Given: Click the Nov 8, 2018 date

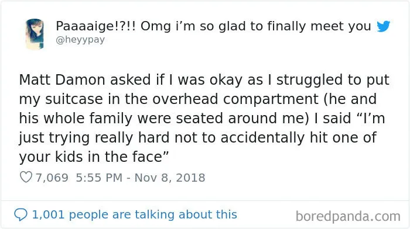Looking at the screenshot, I should point(170,178).
